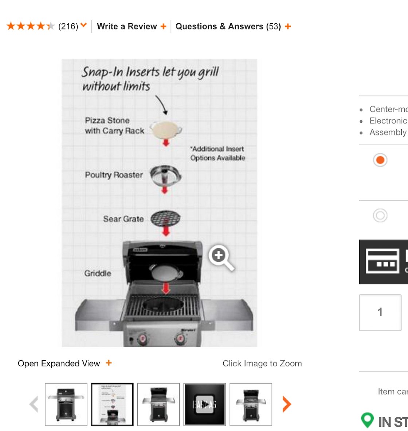The height and width of the screenshot is (431, 408).
Task: Select the orange filled radio button
Action: click(x=380, y=160)
